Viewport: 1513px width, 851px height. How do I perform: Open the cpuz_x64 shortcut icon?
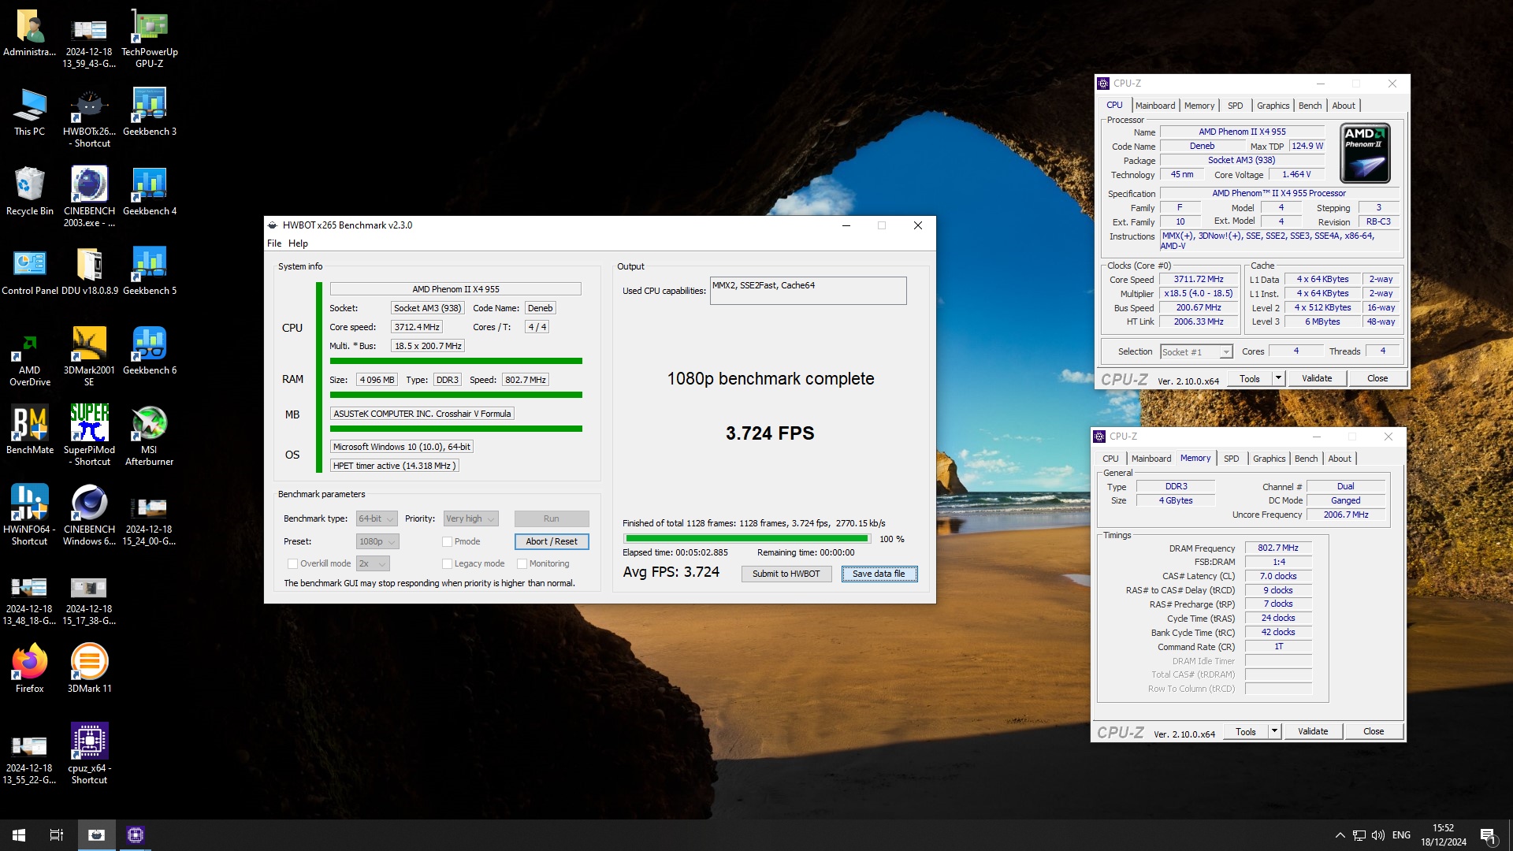89,753
